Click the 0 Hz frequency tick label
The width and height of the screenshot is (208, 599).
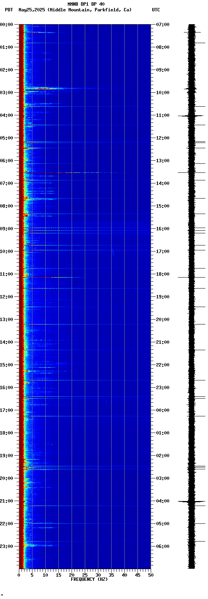coord(19,575)
